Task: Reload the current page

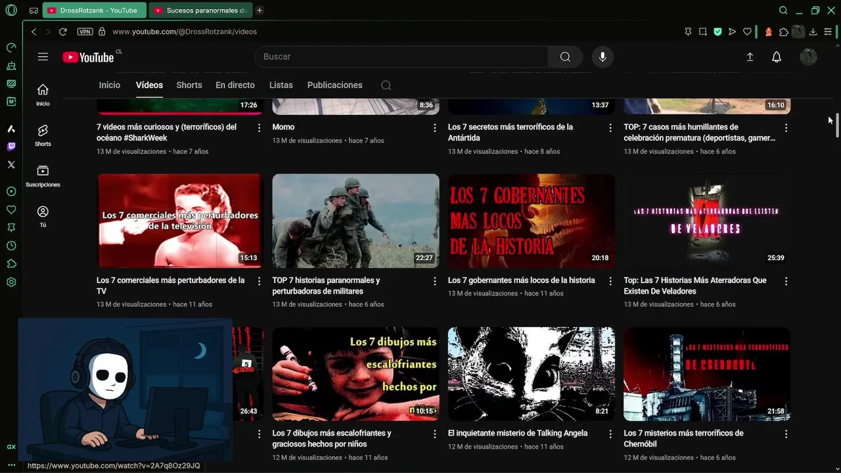Action: click(x=63, y=32)
